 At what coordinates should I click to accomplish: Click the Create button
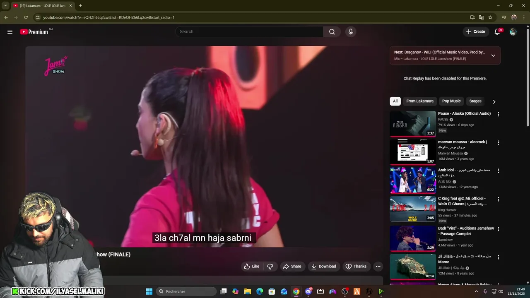(475, 32)
